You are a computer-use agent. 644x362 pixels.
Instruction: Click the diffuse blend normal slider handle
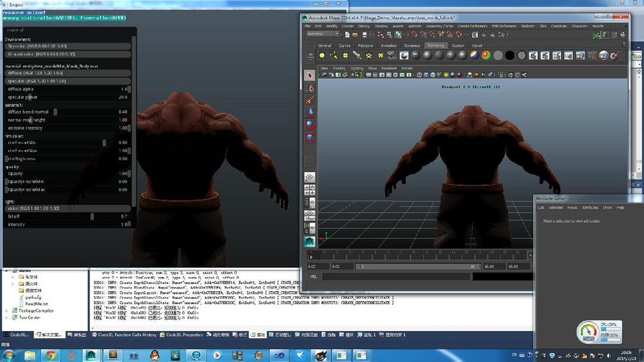click(x=55, y=112)
